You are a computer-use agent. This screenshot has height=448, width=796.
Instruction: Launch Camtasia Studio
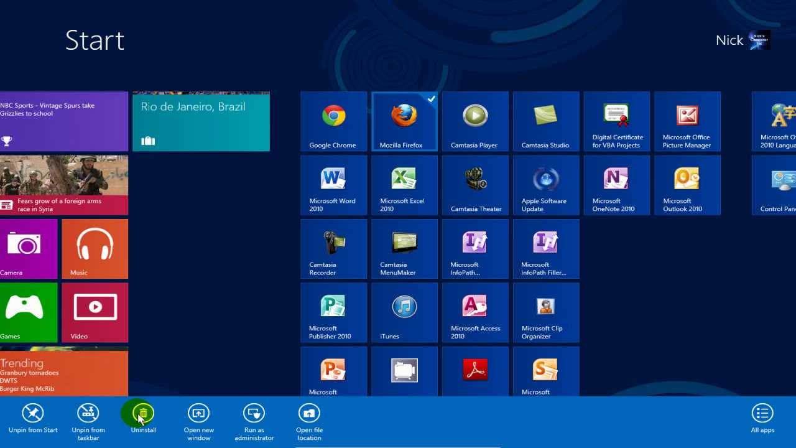[x=546, y=121]
